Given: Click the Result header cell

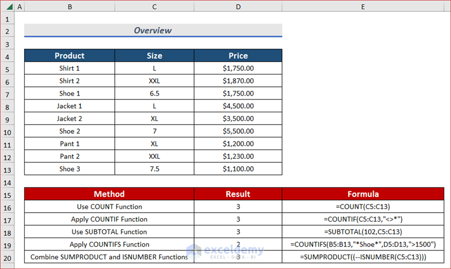Looking at the screenshot, I should 238,194.
